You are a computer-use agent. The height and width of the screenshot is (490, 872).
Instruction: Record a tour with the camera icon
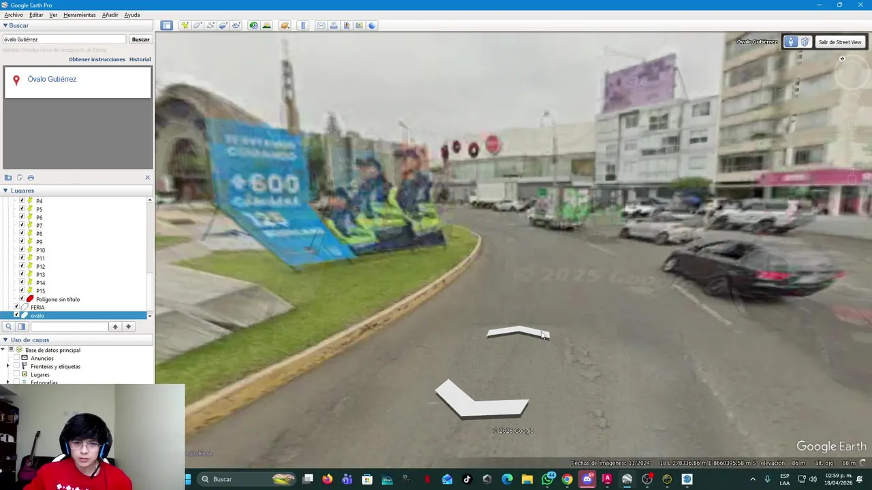(236, 25)
